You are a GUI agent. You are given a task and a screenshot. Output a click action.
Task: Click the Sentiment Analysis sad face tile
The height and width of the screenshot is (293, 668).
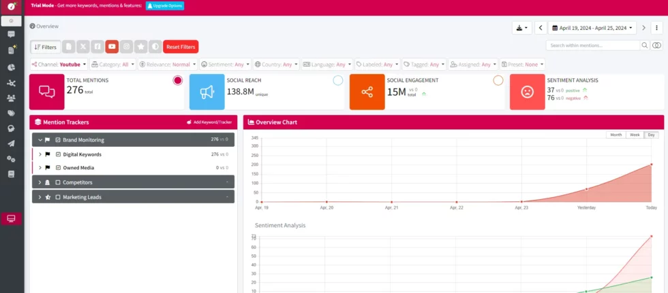click(528, 92)
